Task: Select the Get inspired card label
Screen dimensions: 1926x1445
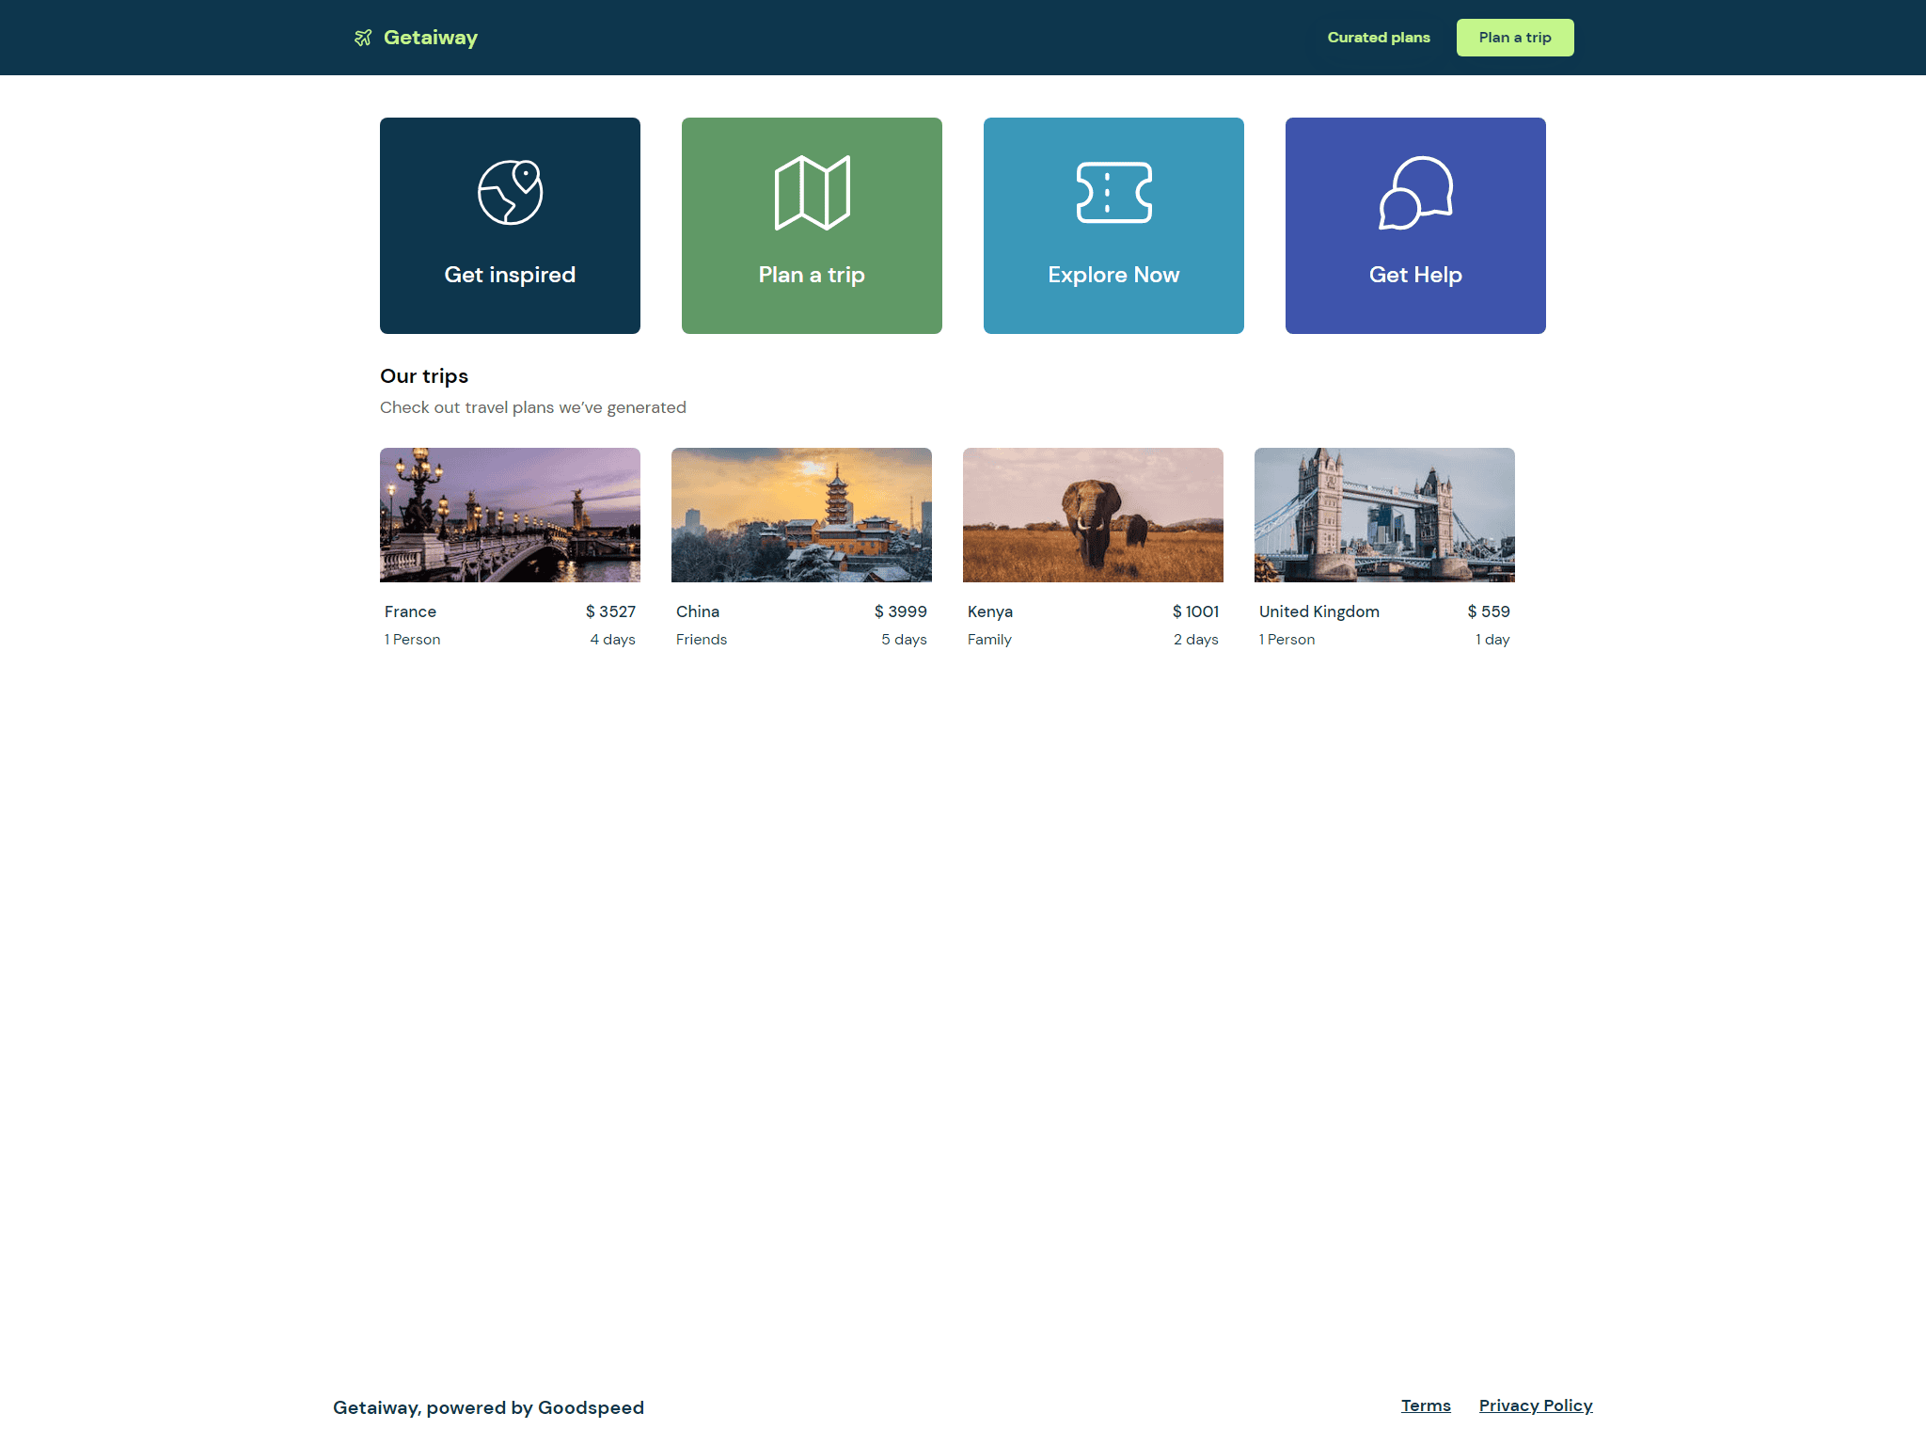Action: (510, 275)
